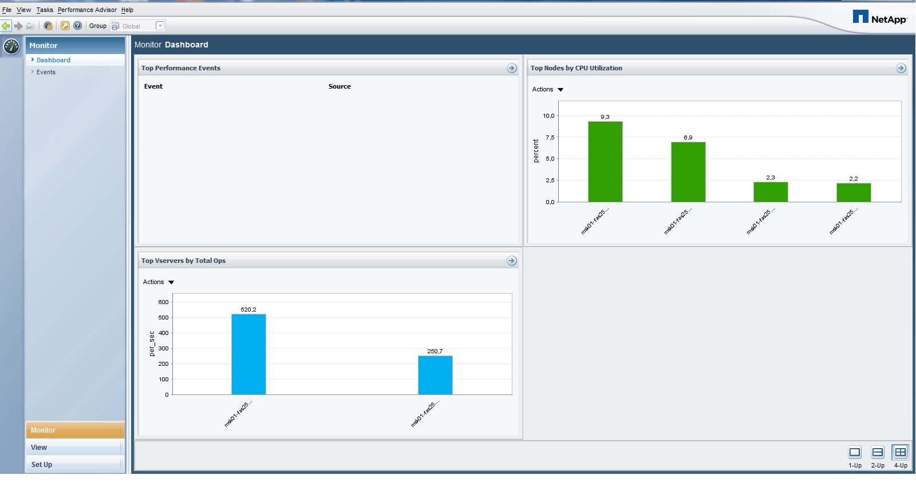Click the Set Up section button

click(x=74, y=464)
